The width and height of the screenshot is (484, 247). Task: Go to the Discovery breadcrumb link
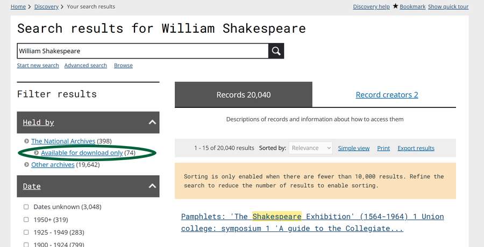(46, 6)
